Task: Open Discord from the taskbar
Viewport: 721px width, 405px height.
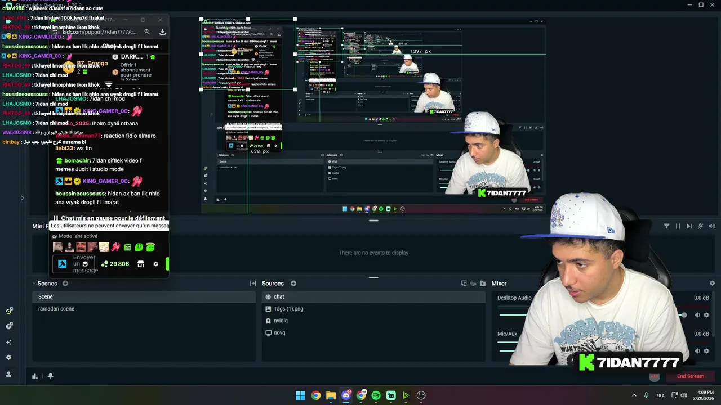Action: (346, 395)
